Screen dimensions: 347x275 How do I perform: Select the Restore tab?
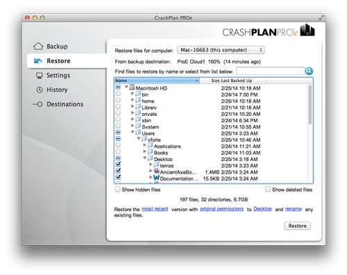[67, 61]
